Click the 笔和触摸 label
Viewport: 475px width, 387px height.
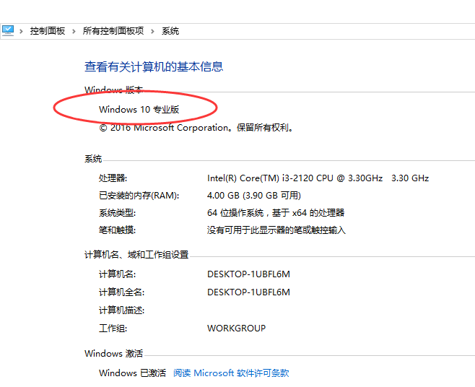(117, 230)
